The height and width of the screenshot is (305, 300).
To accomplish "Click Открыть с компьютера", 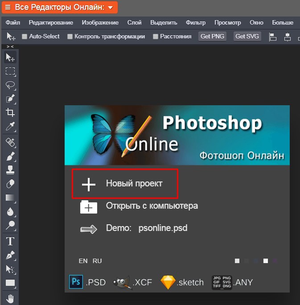I will (x=152, y=206).
